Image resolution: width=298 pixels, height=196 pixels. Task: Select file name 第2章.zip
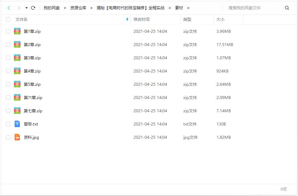[32, 45]
